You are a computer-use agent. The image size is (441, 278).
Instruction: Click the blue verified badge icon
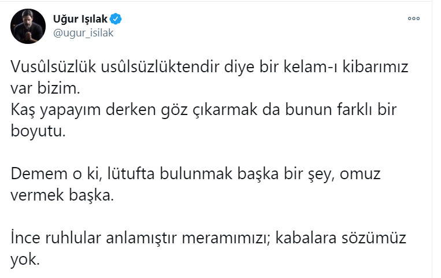click(117, 19)
